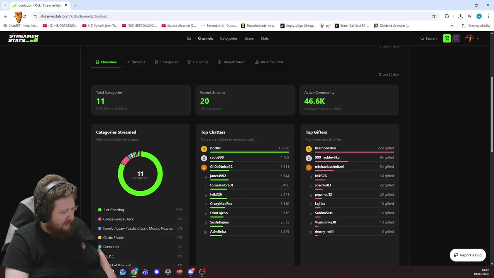Open the Všechny záložky folder
Viewport: 494px width, 278px height.
476,26
